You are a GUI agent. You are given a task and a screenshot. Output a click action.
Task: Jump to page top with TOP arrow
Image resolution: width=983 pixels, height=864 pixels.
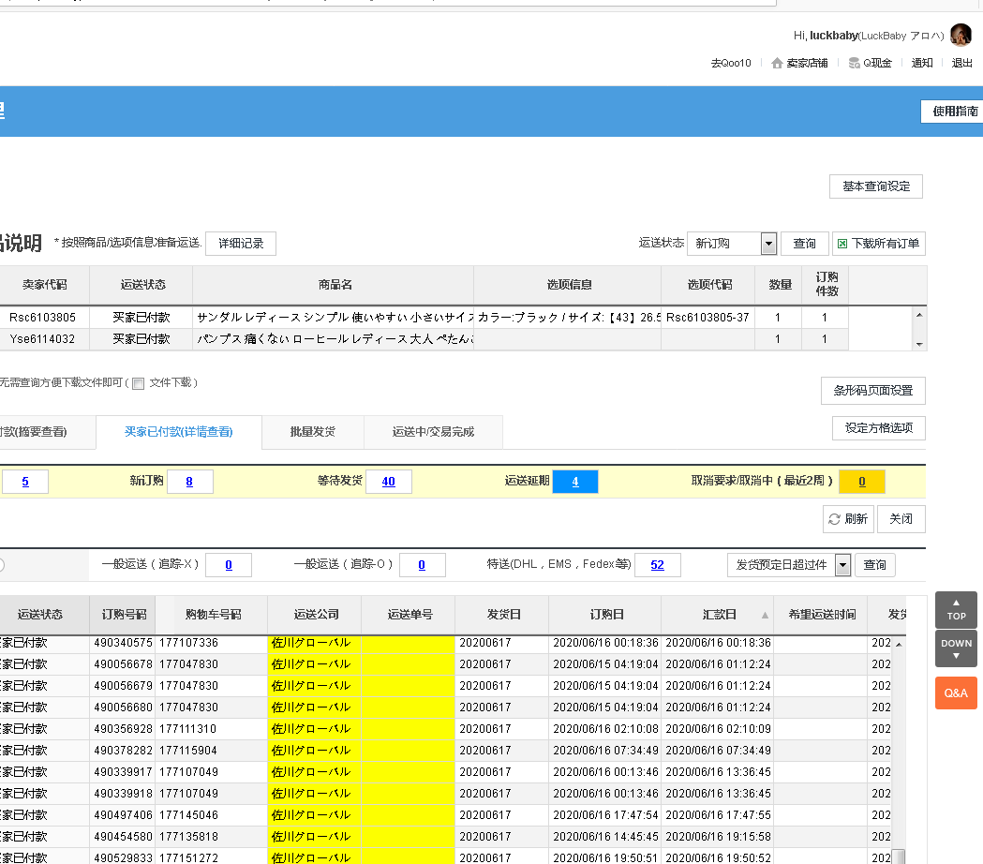click(x=956, y=610)
